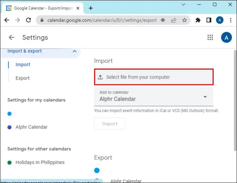
Task: Click Select file from your computer
Action: coord(154,77)
